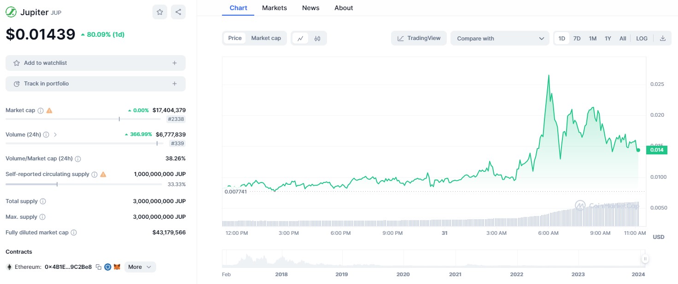This screenshot has height=284, width=678.
Task: Click the 0.007741 opening price label
Action: tap(236, 191)
